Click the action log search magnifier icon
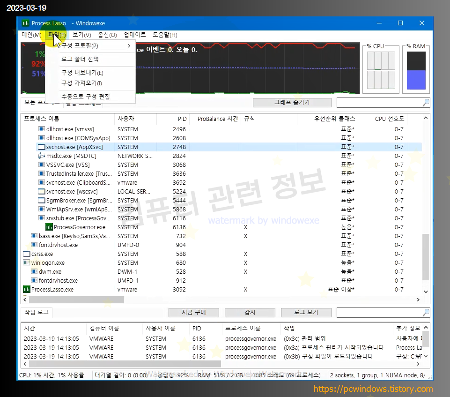Screen dimensions: 450x397 click(426, 312)
